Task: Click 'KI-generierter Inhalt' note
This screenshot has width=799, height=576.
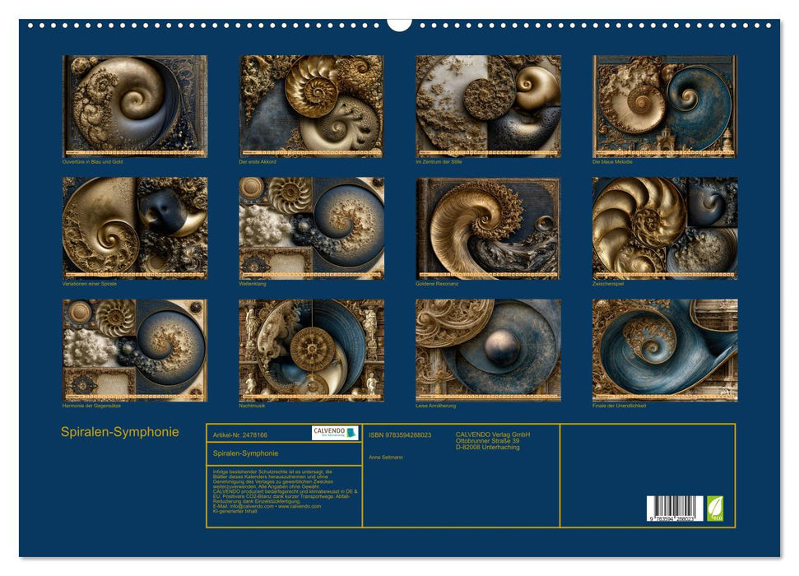Action: tap(235, 511)
